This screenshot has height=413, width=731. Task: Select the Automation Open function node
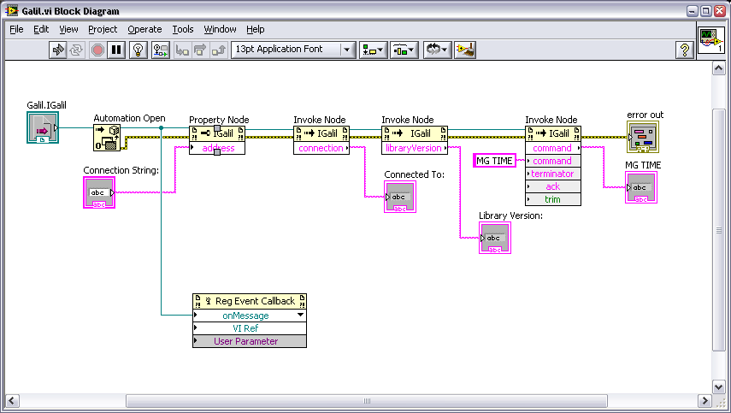pyautogui.click(x=107, y=138)
